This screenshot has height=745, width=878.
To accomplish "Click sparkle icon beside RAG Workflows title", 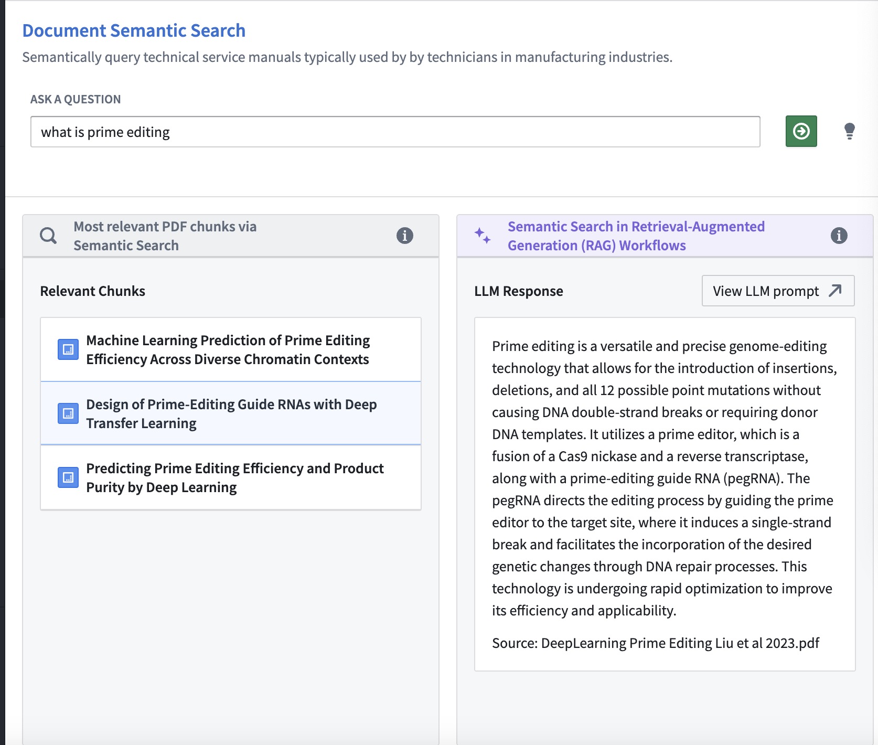I will click(x=483, y=235).
